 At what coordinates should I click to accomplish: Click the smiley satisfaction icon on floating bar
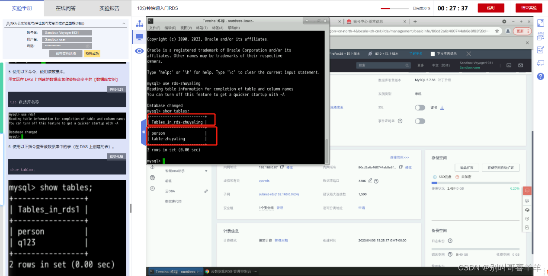pyautogui.click(x=527, y=200)
